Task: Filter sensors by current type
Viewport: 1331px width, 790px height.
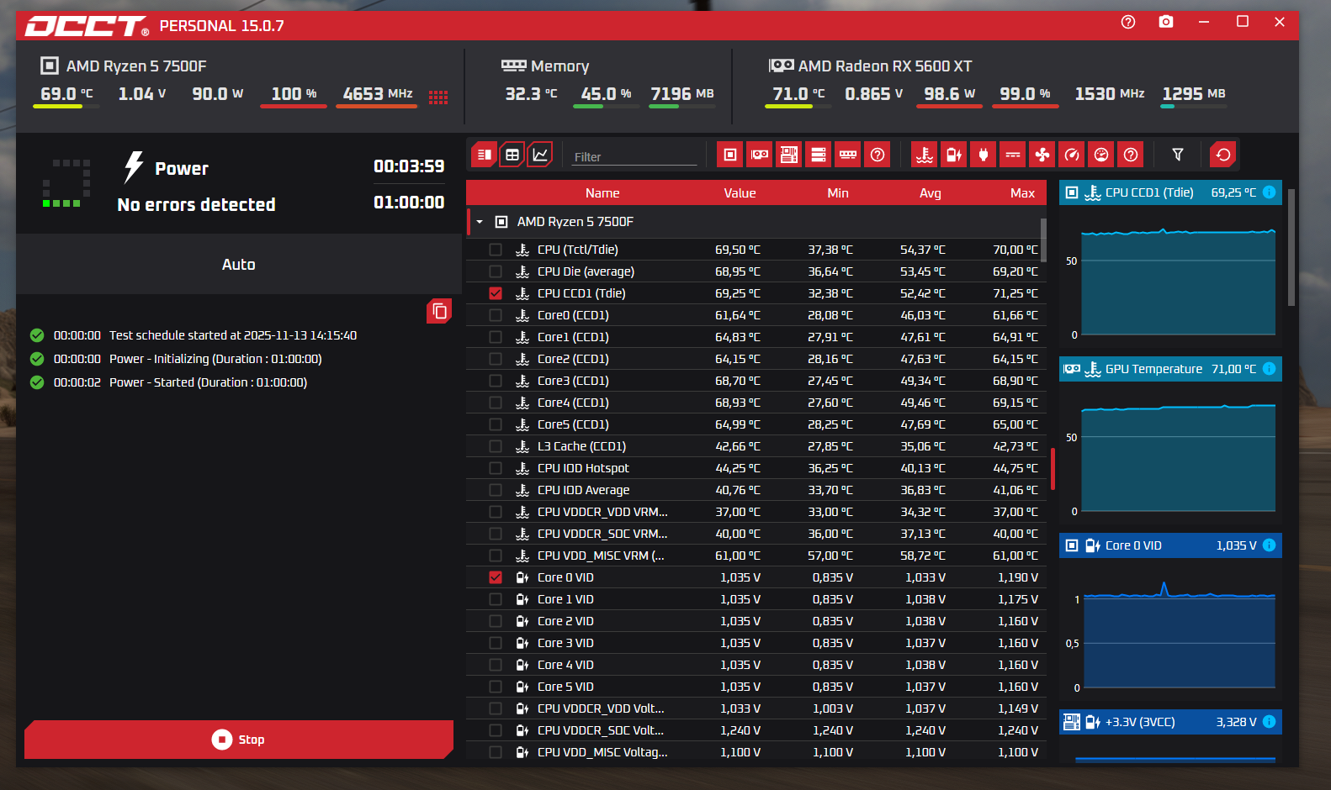Action: pyautogui.click(x=1013, y=155)
